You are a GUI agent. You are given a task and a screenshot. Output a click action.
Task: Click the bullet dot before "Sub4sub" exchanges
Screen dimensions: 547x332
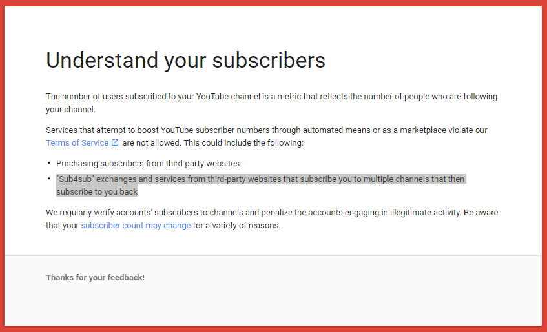click(x=48, y=179)
